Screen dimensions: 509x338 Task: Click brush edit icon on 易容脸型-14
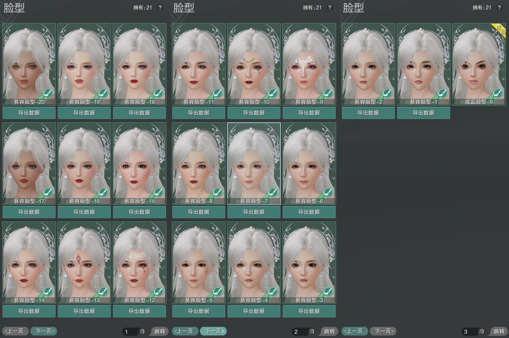(48, 291)
